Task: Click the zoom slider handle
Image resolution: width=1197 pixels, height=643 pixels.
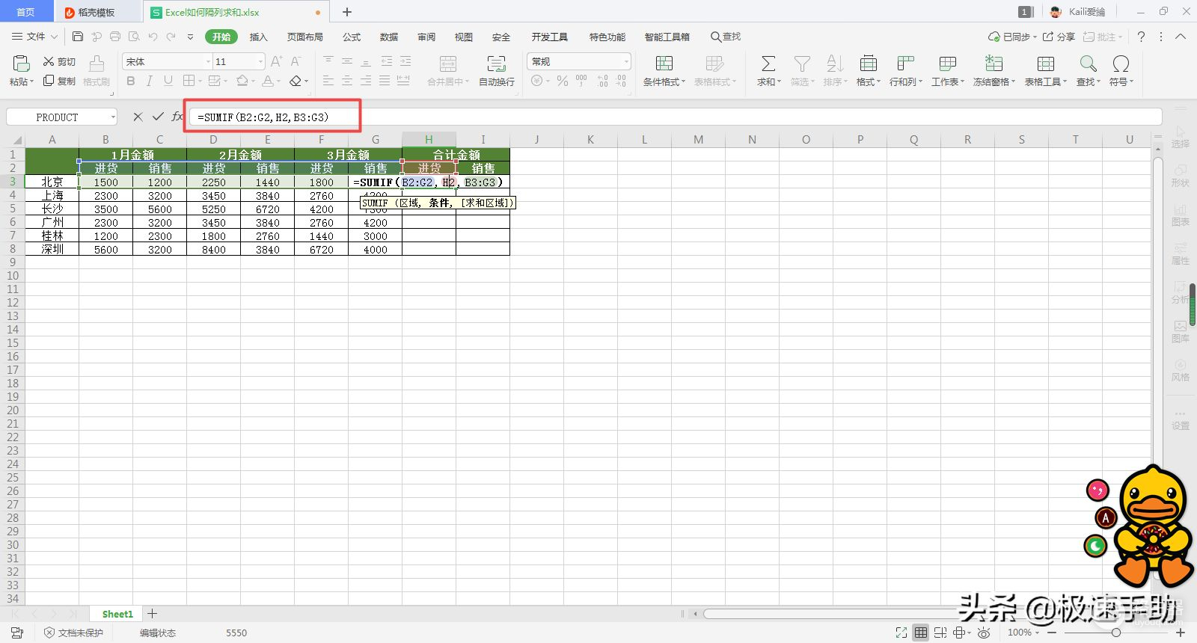Action: [1115, 633]
